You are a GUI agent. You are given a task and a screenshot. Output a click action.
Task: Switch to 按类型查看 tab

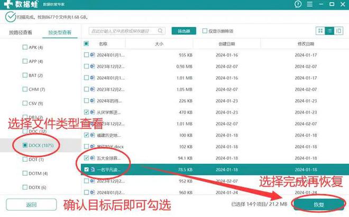point(60,32)
